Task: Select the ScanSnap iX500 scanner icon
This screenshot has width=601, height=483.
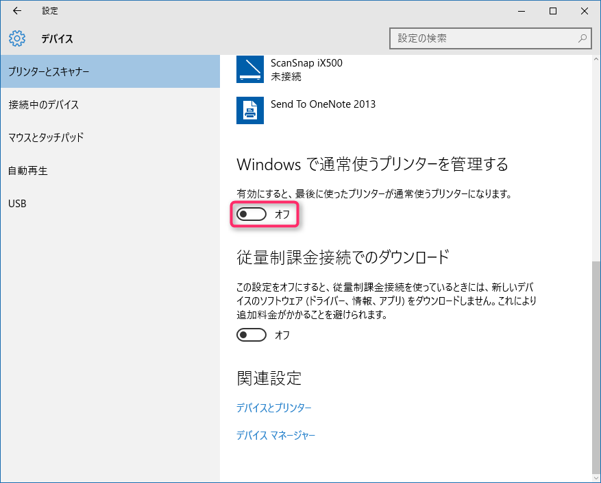Action: click(250, 69)
